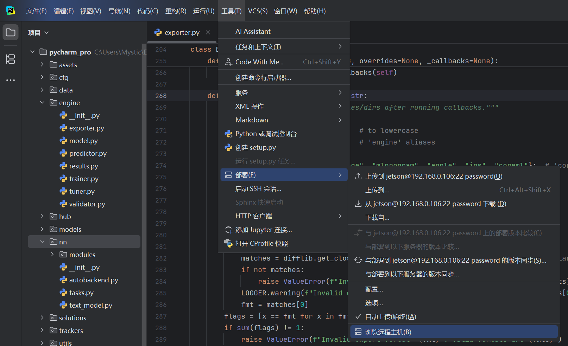Open the 代码(C) menu

pos(147,11)
